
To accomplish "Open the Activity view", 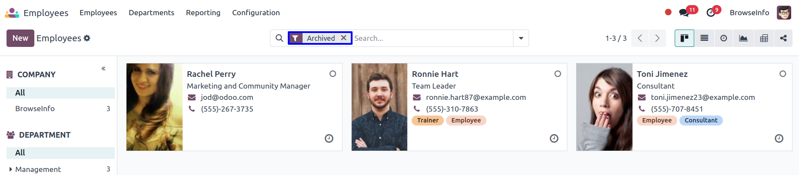I will click(724, 38).
